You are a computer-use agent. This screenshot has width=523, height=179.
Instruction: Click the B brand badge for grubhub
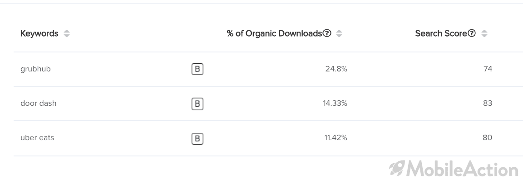point(197,69)
